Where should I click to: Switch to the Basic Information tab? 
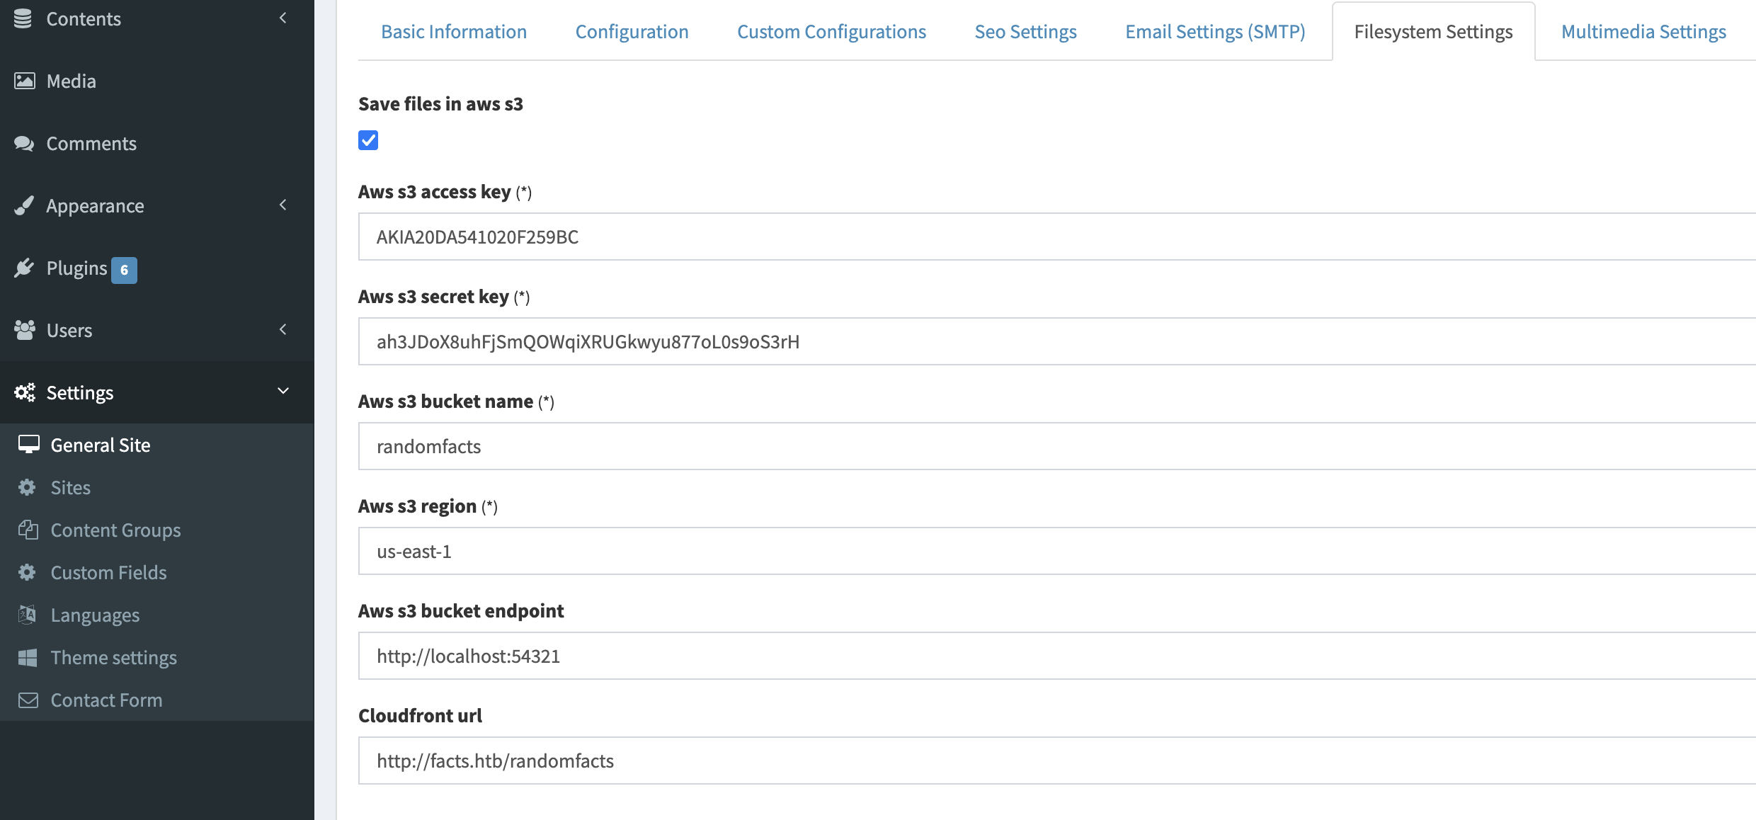point(454,32)
